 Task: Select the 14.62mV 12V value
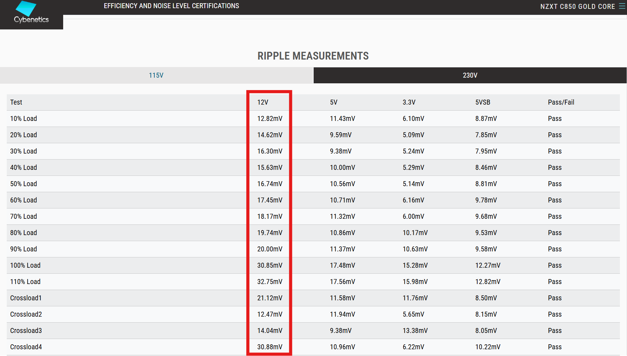270,135
